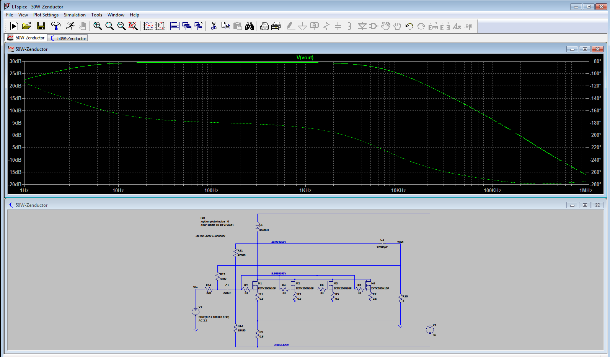The image size is (610, 357).
Task: Open a file with the folder icon
Action: 26,26
